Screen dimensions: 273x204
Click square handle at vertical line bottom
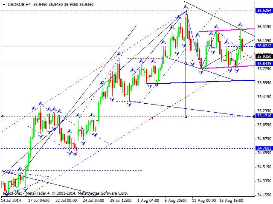186,116
